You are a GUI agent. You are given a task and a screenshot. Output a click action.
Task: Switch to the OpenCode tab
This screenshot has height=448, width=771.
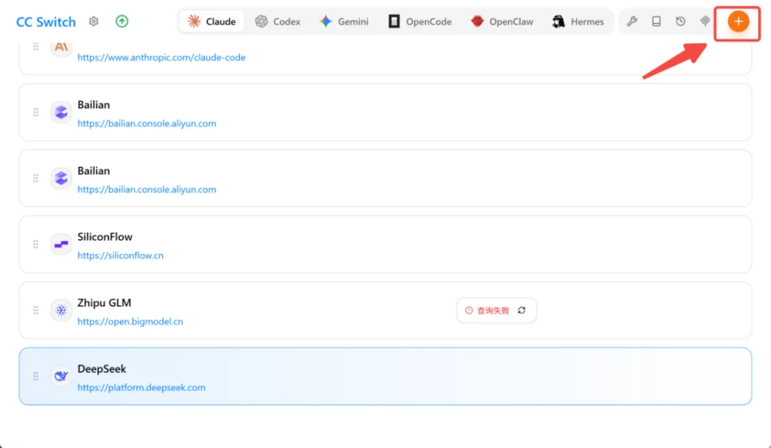pos(420,21)
